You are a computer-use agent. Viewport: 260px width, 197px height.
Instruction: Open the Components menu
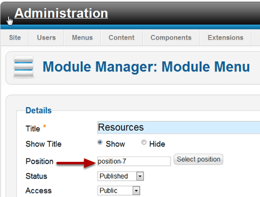pos(171,38)
